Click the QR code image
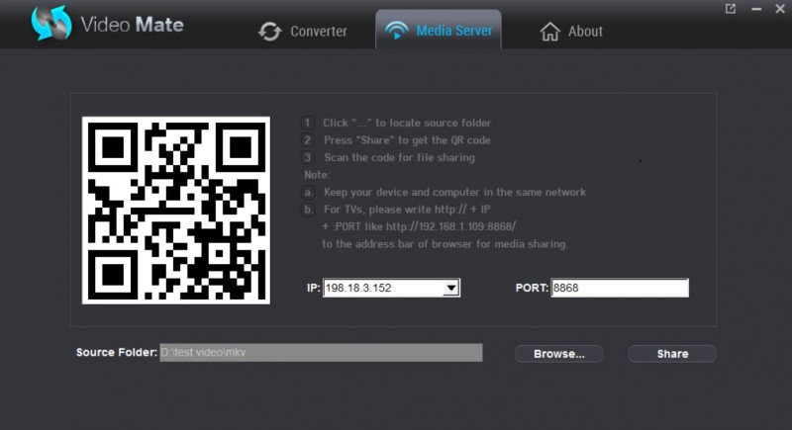Viewport: 792px width, 430px height. tap(175, 210)
